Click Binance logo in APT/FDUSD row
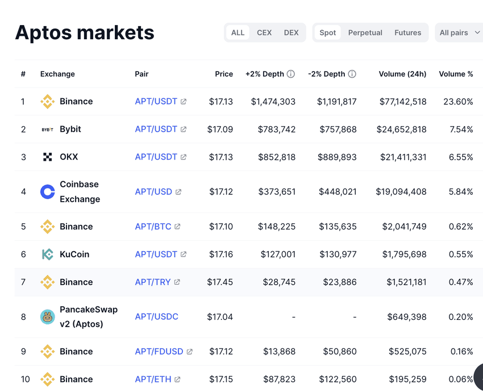The height and width of the screenshot is (392, 483). click(x=47, y=352)
